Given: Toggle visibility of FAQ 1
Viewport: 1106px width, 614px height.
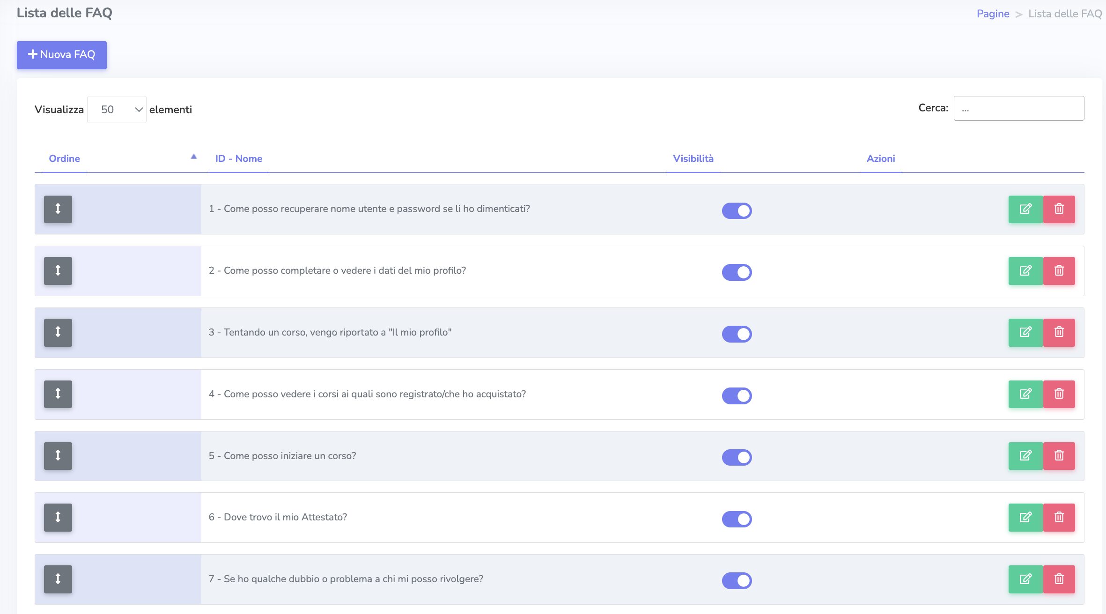Looking at the screenshot, I should click(x=737, y=211).
